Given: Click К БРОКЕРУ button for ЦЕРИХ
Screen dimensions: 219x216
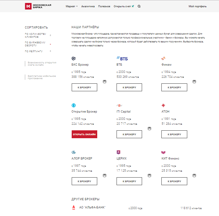Looking at the screenshot, I should [x=129, y=181].
